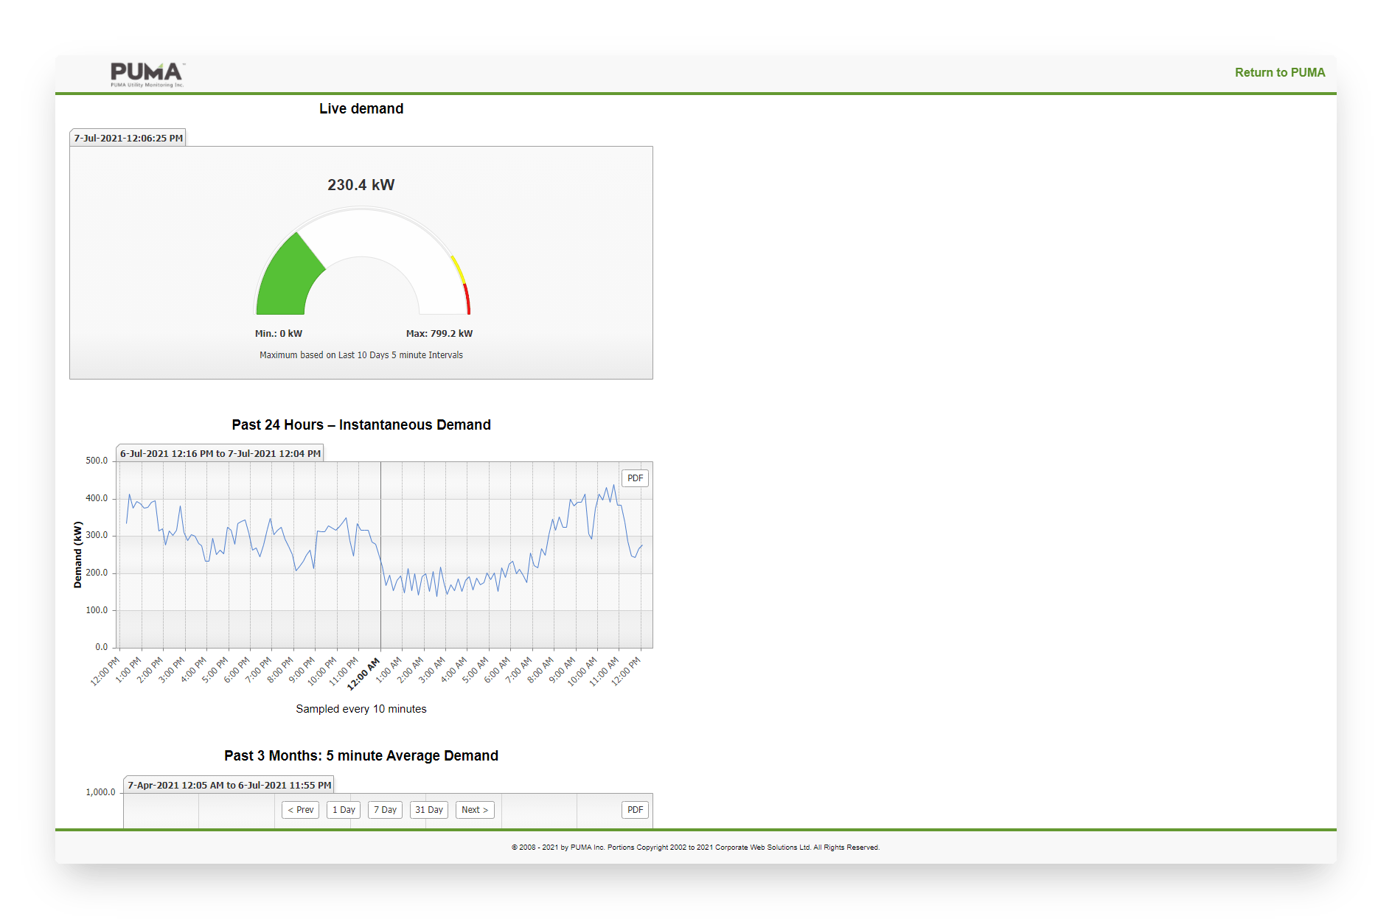Export the 24-hour chart as PDF
The image size is (1392, 919).
point(635,478)
